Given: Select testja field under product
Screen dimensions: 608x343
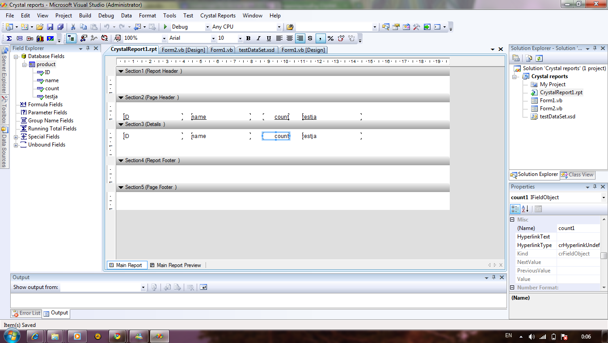Looking at the screenshot, I should coord(51,96).
